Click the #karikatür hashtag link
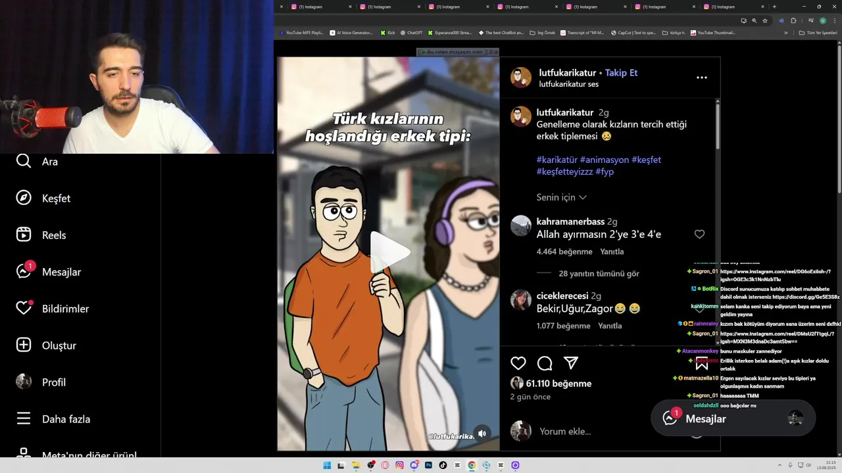This screenshot has width=842, height=473. [x=557, y=160]
